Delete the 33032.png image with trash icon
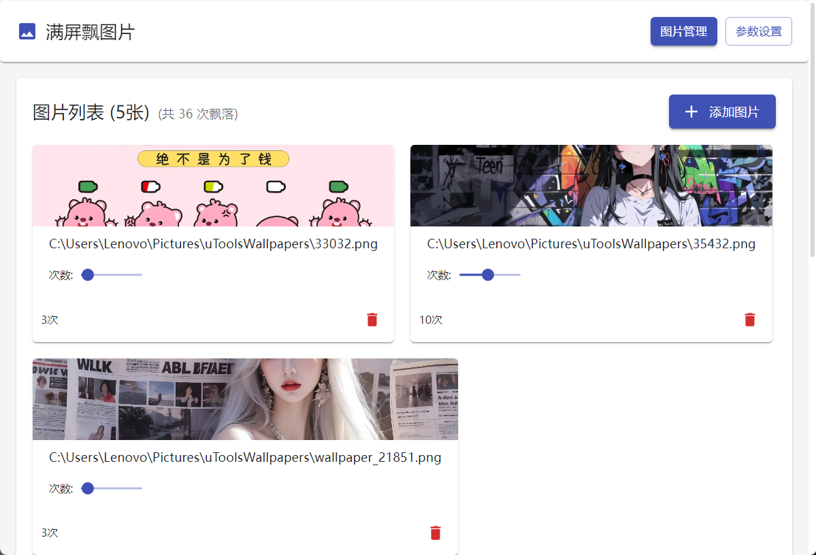The width and height of the screenshot is (816, 555). pyautogui.click(x=372, y=320)
